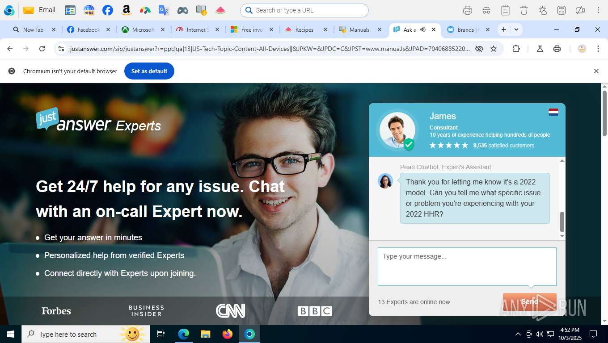Click the print icon beside address bar

click(x=557, y=49)
